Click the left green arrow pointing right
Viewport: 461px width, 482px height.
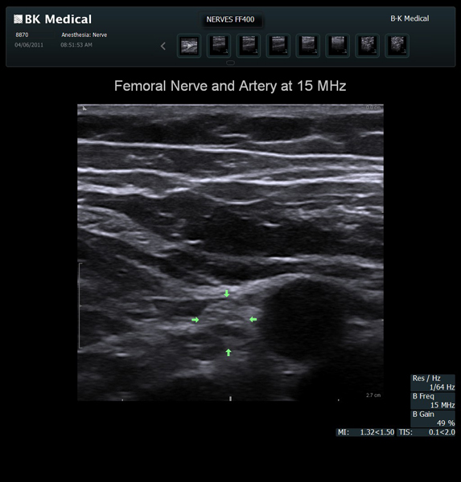pos(195,320)
